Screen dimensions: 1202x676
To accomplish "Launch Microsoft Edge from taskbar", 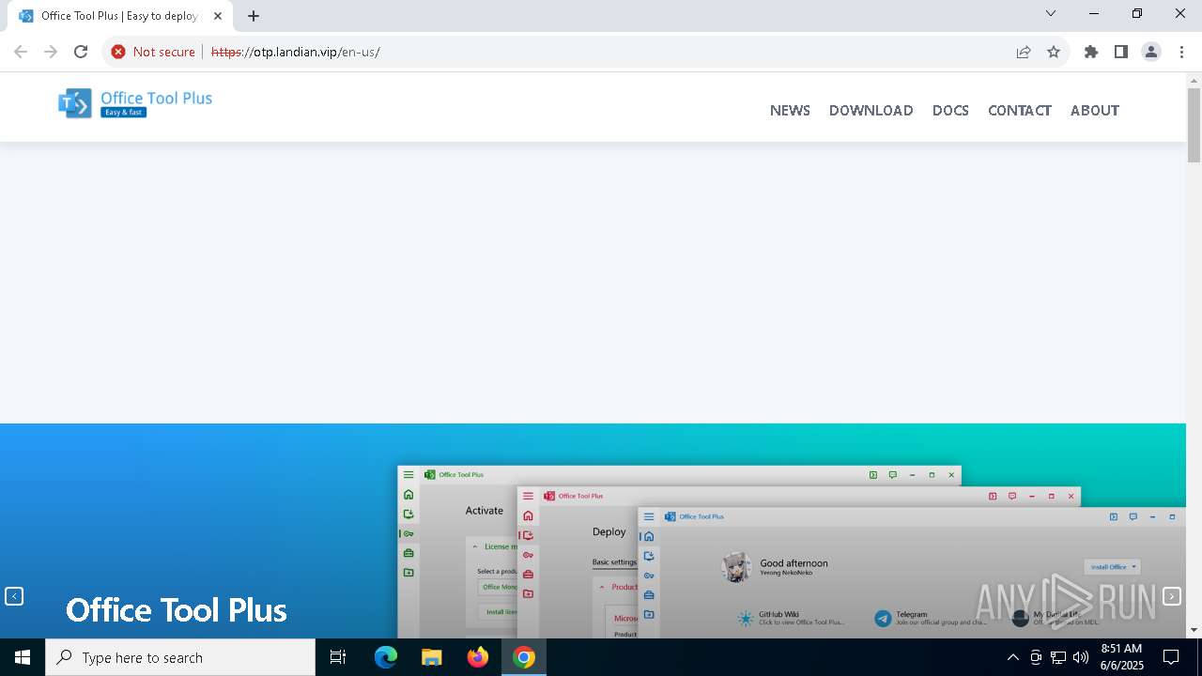I will pos(386,657).
